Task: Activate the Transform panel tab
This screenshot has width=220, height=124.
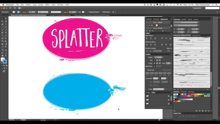Action: click(149, 19)
